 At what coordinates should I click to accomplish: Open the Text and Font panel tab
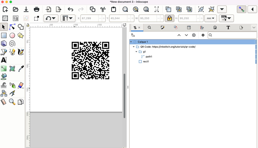click(x=228, y=27)
